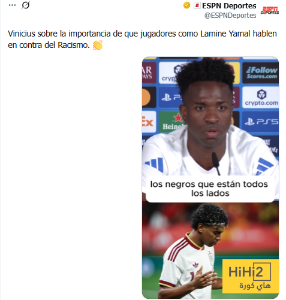Click the Arabic text under HiHi2

255,286
